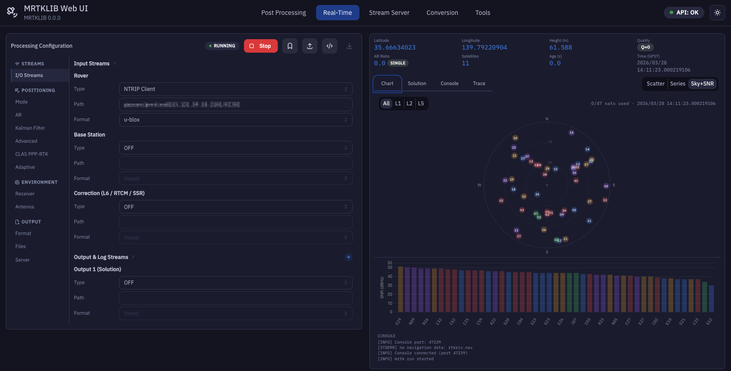Filter the chart to L1 signals
731x371 pixels.
tap(398, 104)
